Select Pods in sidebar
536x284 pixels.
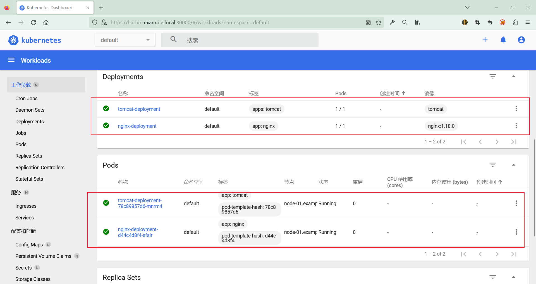coord(21,144)
